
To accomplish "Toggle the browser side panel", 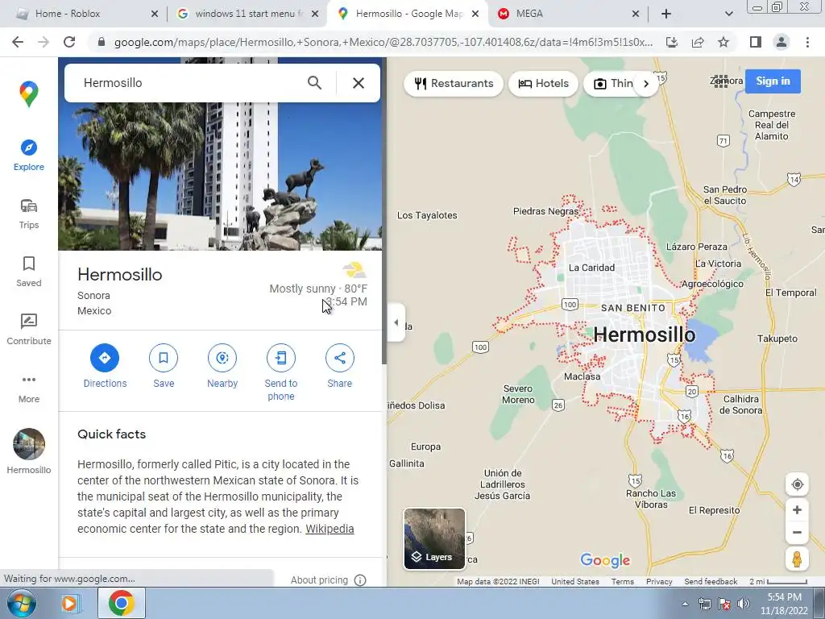I will (756, 42).
